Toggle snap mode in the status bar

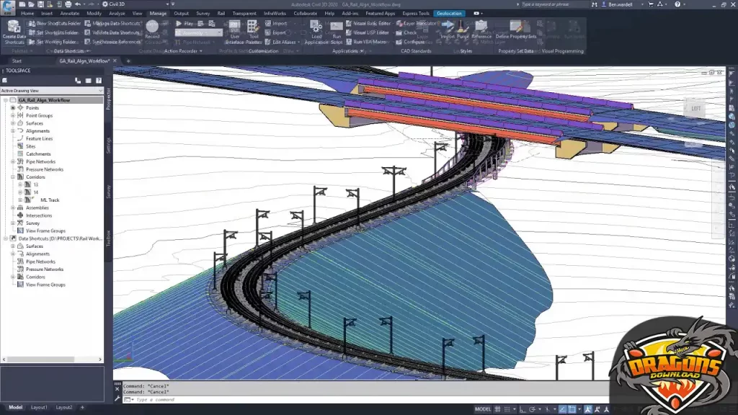point(507,409)
